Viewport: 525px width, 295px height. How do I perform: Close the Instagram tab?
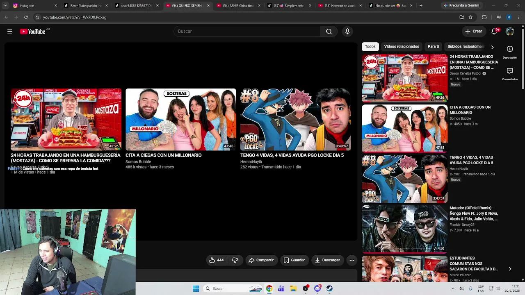click(56, 6)
